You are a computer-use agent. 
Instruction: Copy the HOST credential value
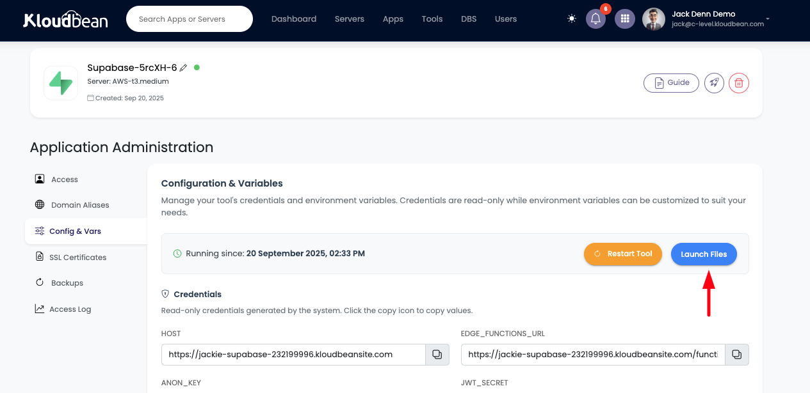[x=437, y=354]
